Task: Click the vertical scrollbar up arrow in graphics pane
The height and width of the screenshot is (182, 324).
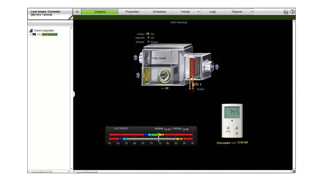Action: click(294, 21)
